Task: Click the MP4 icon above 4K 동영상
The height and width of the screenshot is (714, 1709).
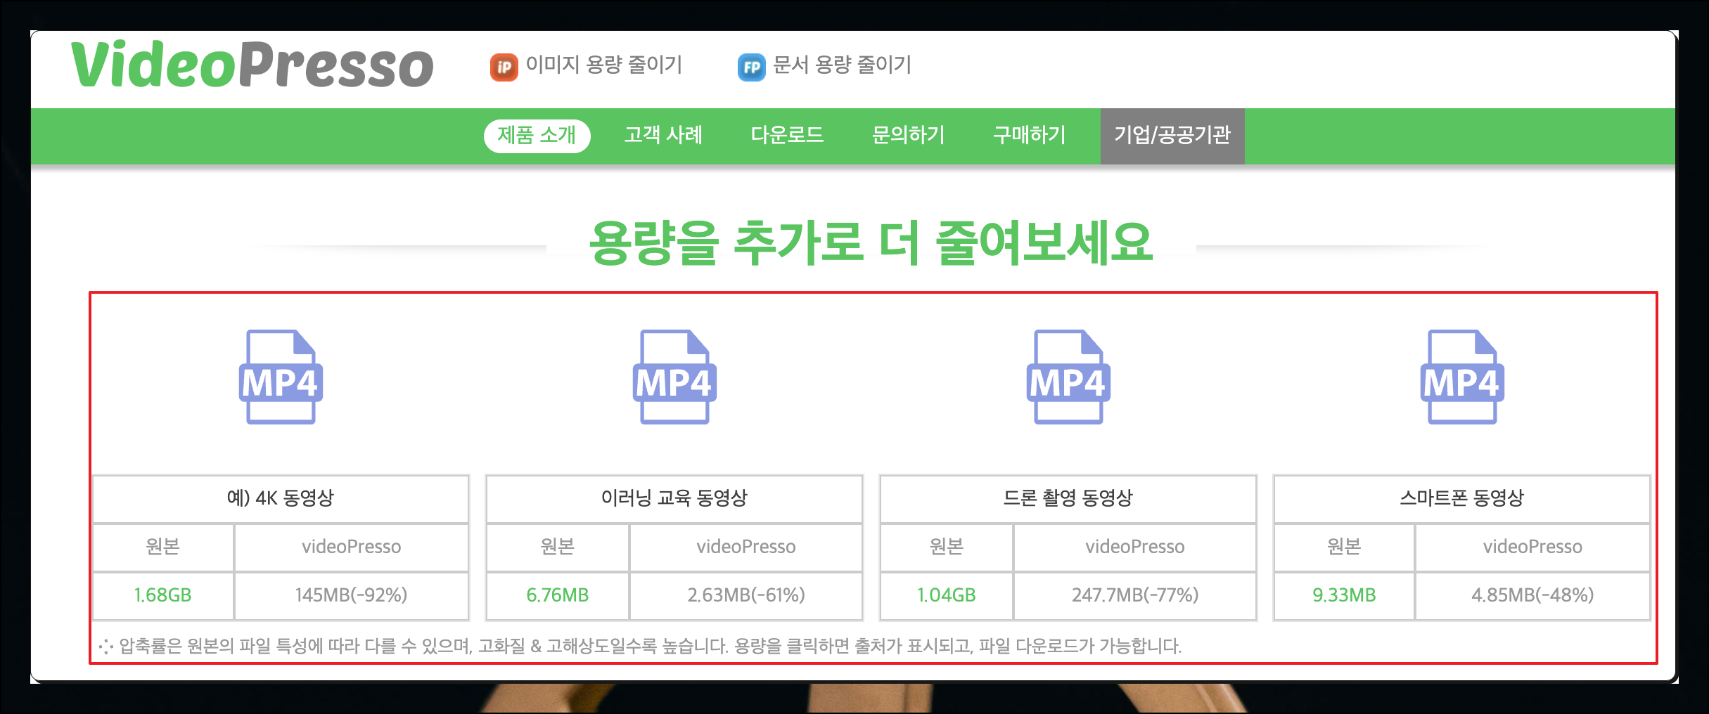Action: (281, 377)
